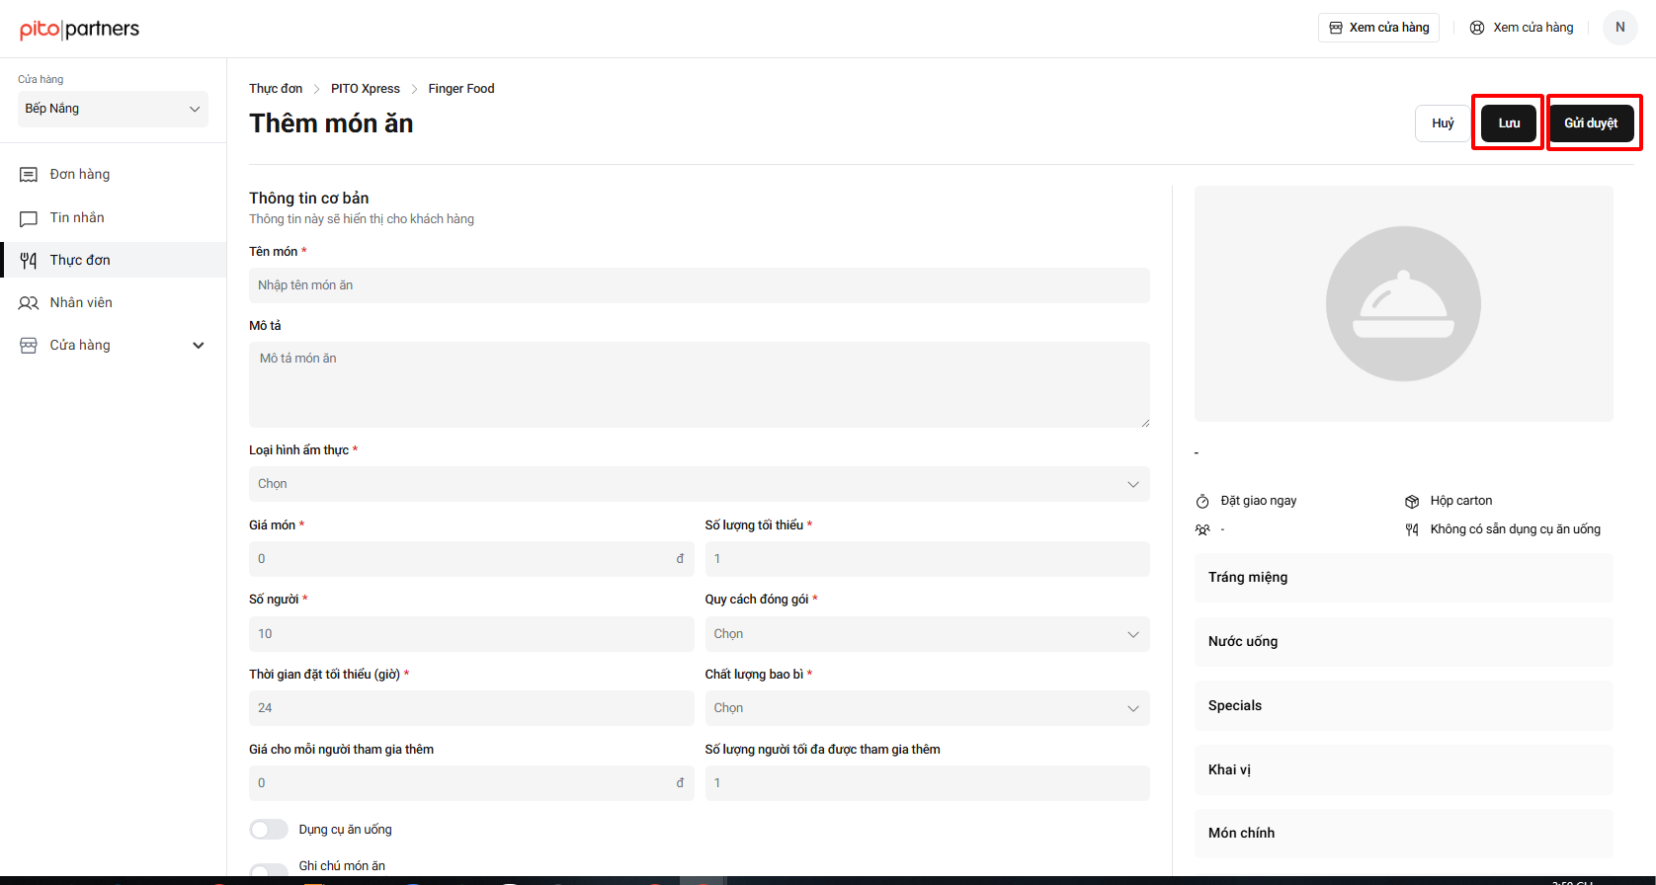This screenshot has width=1656, height=885.
Task: Click the Gửi duyệt submit button
Action: pyautogui.click(x=1591, y=123)
